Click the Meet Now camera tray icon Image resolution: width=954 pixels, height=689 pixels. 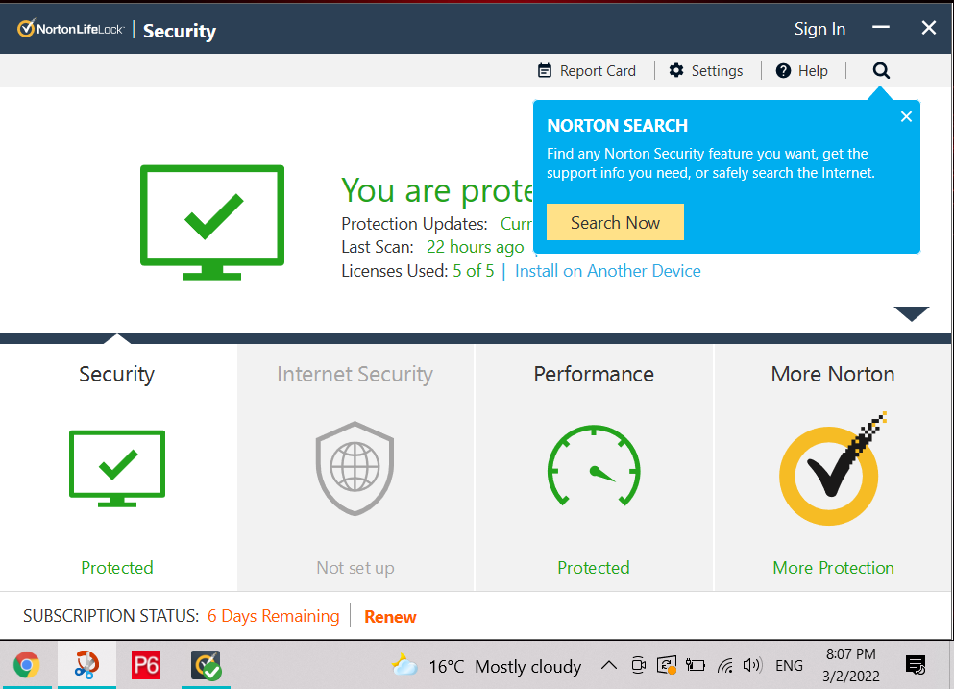638,665
